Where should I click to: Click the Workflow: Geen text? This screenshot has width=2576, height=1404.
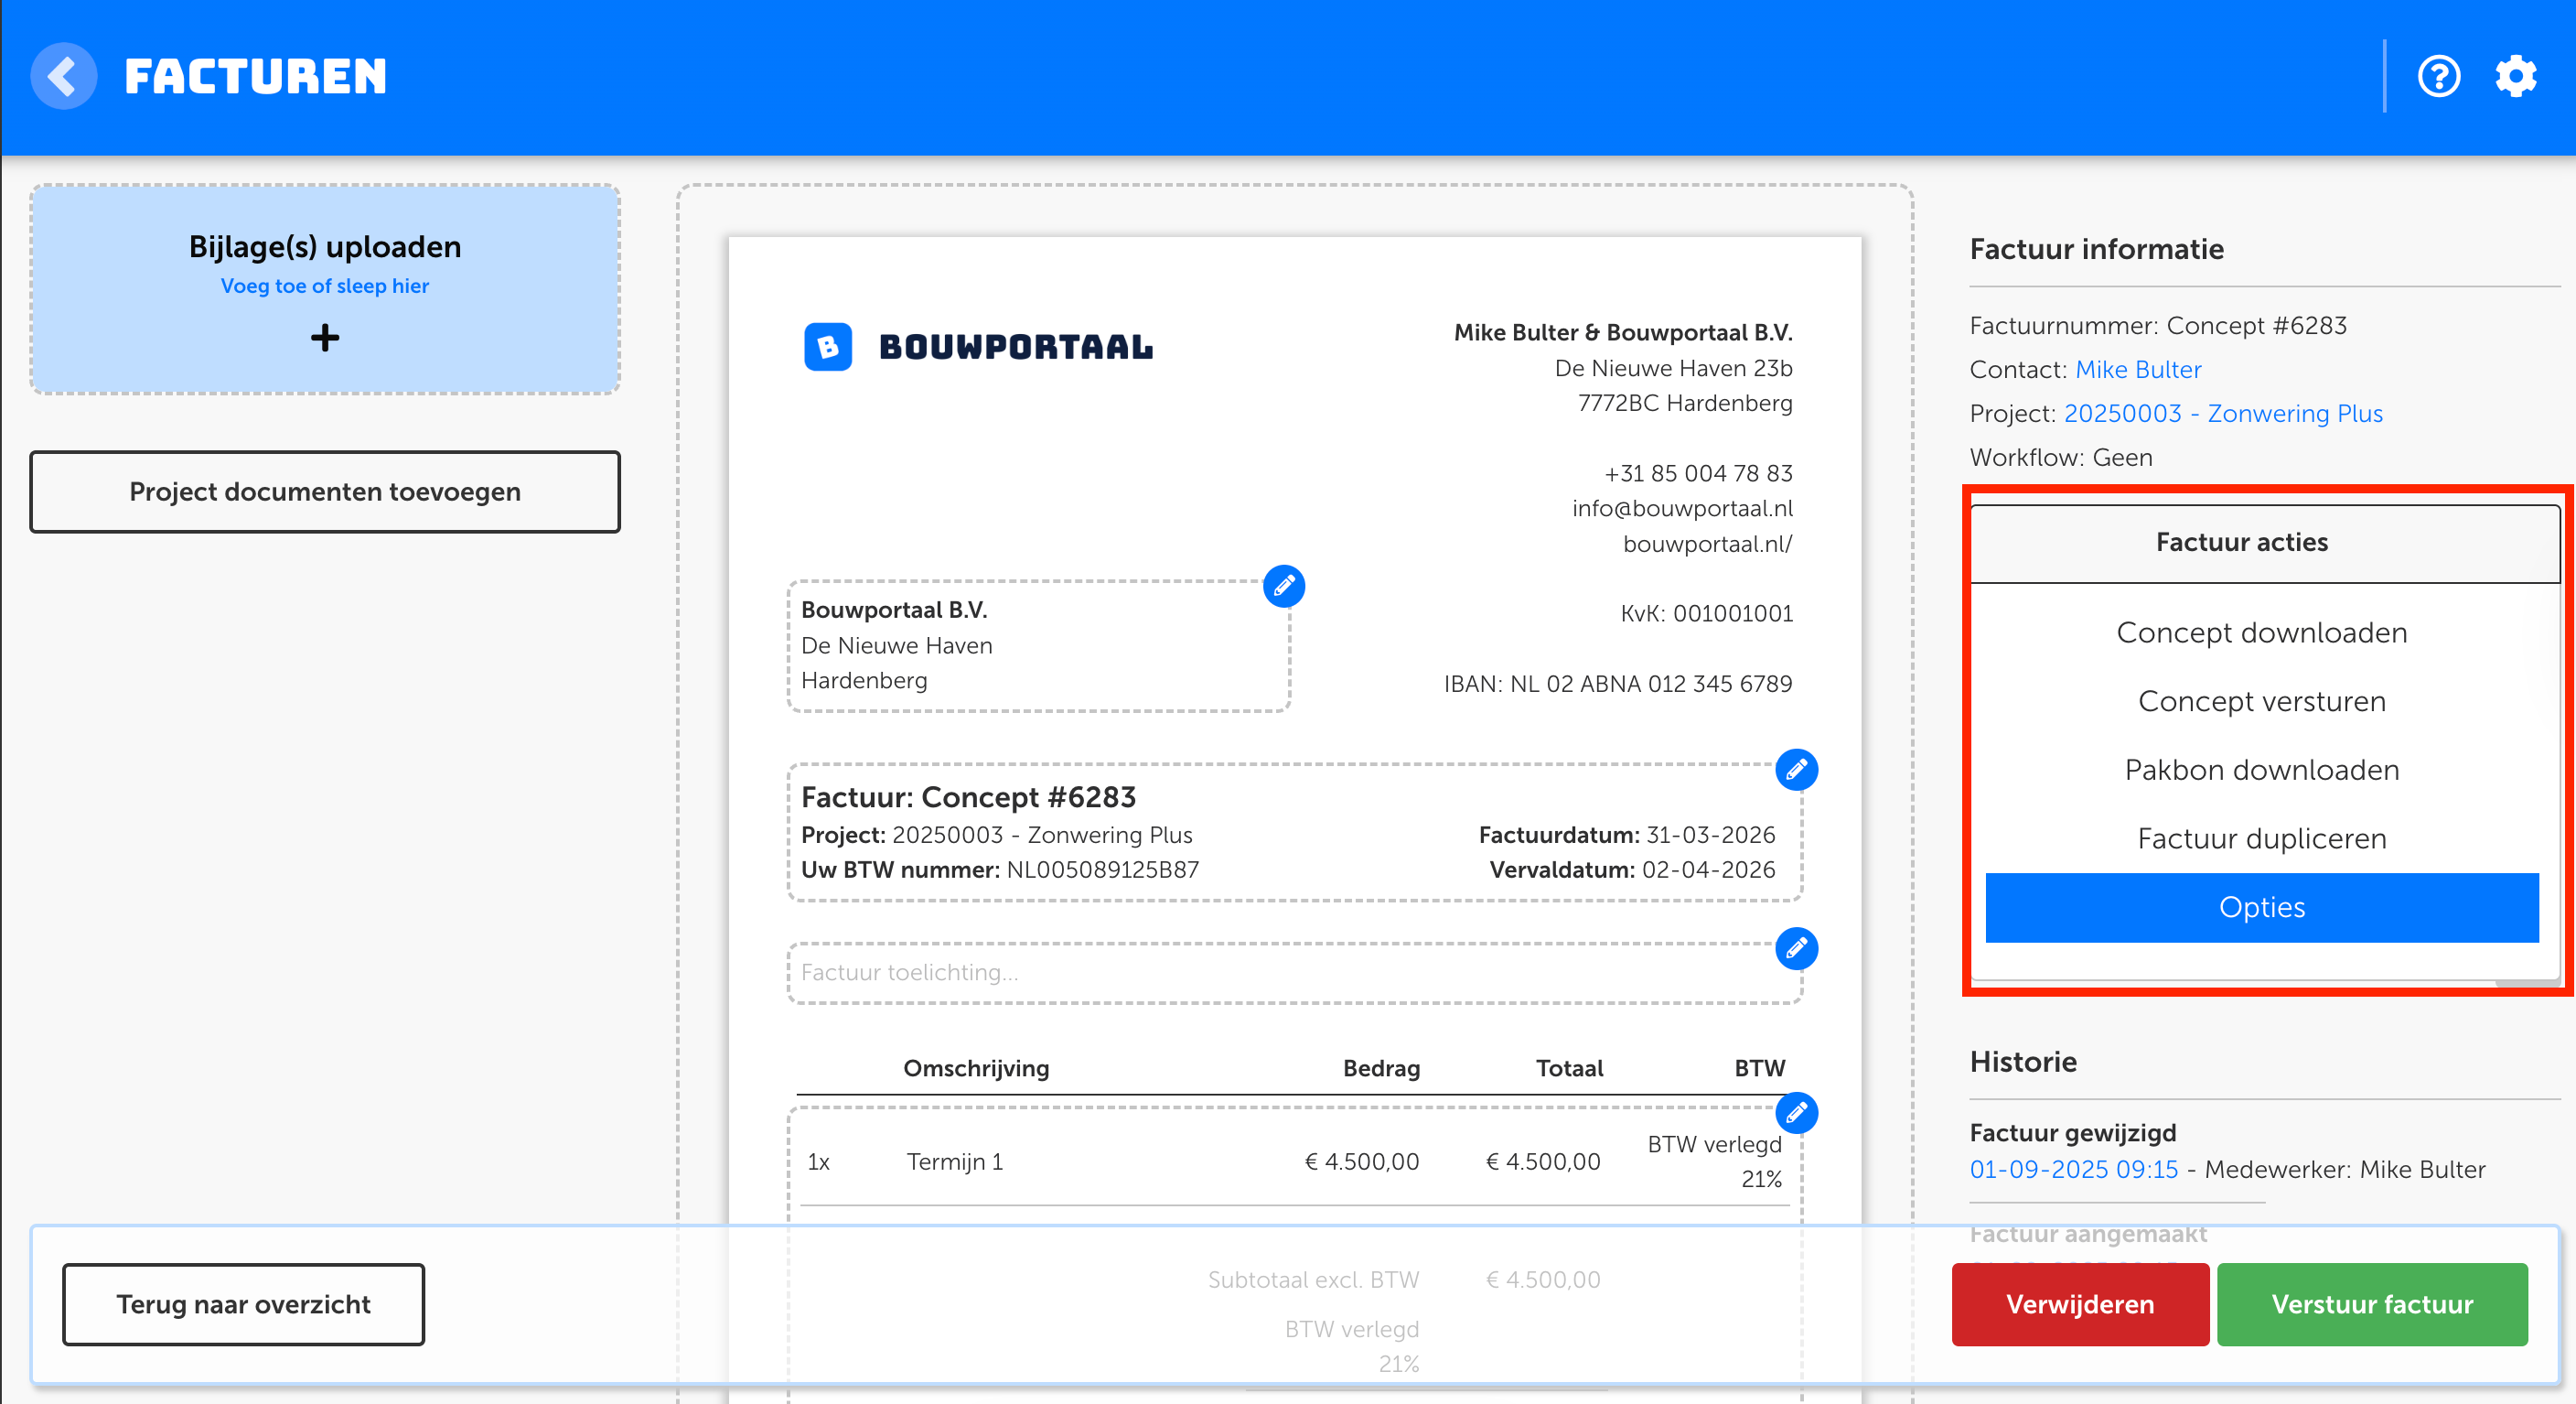2061,458
